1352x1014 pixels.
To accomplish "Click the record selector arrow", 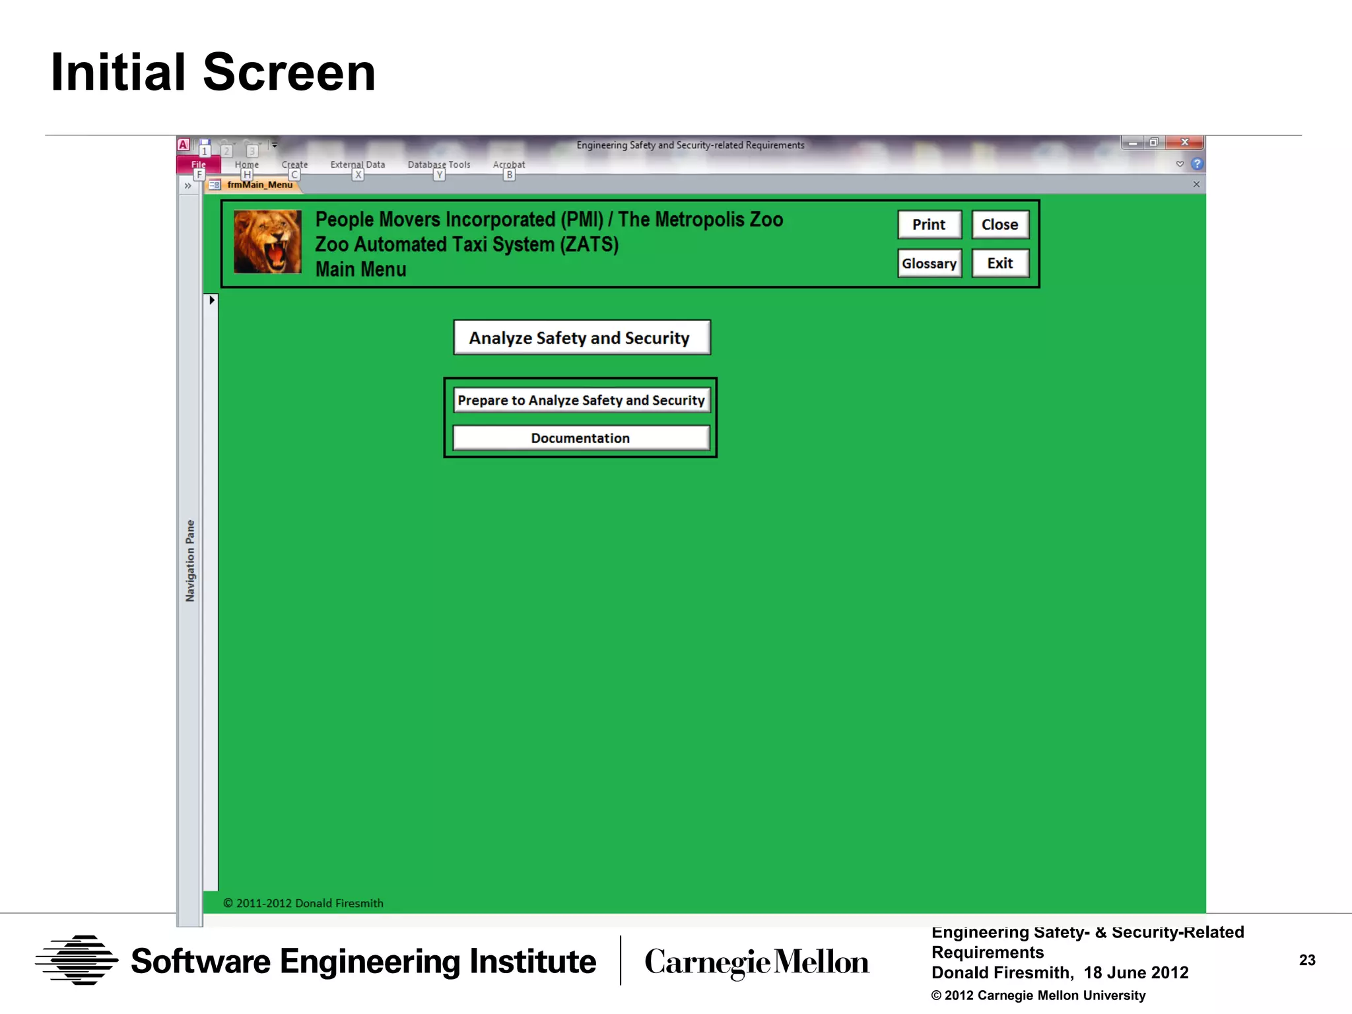I will [211, 300].
